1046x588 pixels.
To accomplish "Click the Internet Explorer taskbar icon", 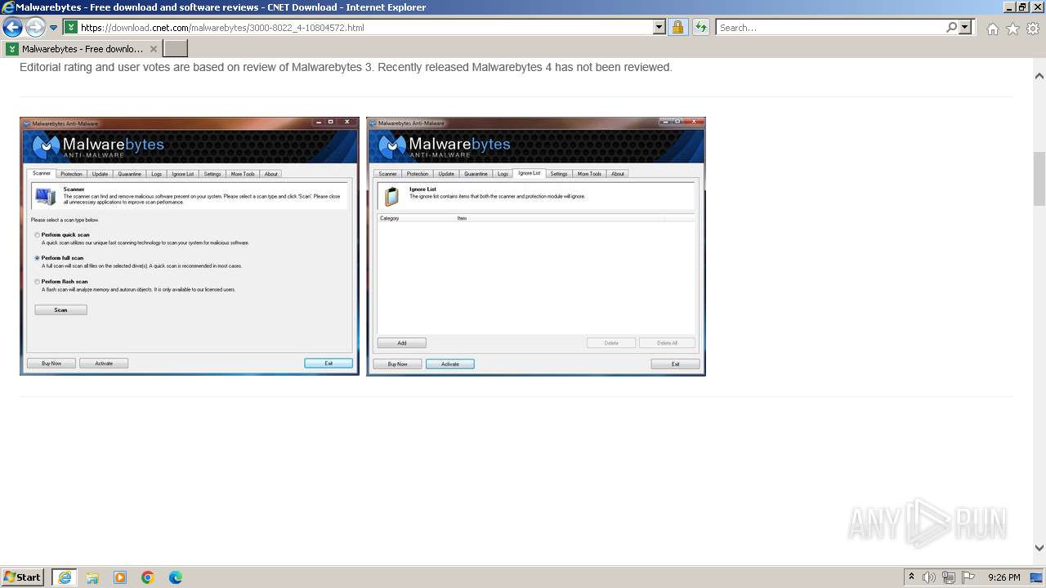I will click(64, 577).
